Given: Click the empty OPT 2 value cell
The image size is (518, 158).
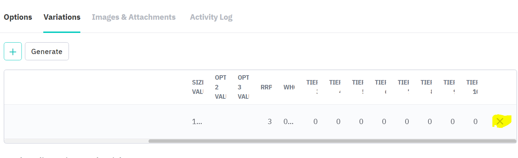Looking at the screenshot, I should coord(220,122).
